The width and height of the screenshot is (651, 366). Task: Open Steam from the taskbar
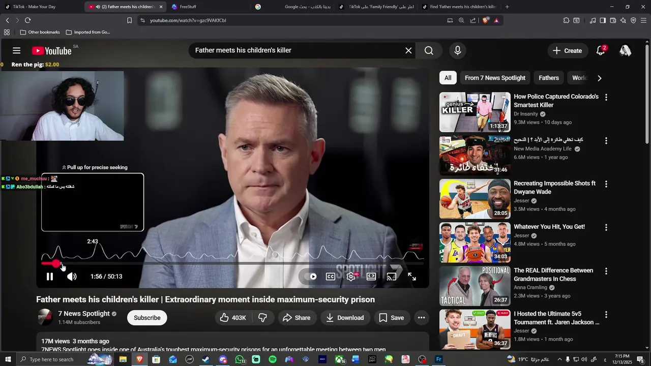point(206,359)
